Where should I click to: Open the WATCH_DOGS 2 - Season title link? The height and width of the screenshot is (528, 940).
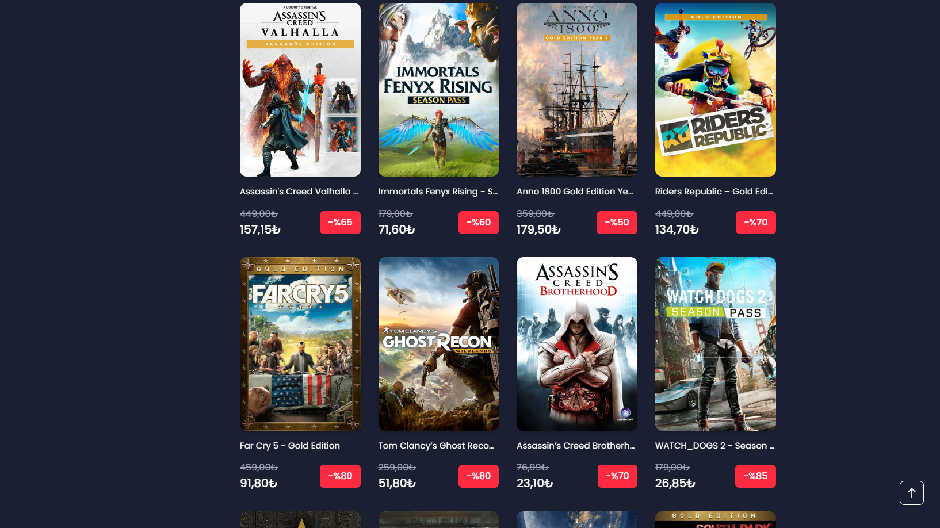714,446
